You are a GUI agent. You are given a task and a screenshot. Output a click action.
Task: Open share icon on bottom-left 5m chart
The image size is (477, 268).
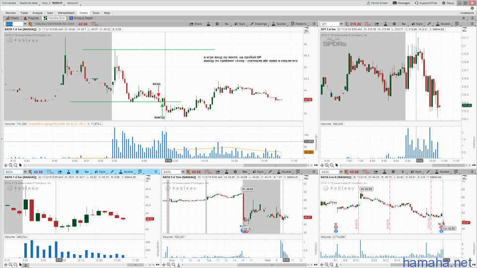pyautogui.click(x=60, y=172)
